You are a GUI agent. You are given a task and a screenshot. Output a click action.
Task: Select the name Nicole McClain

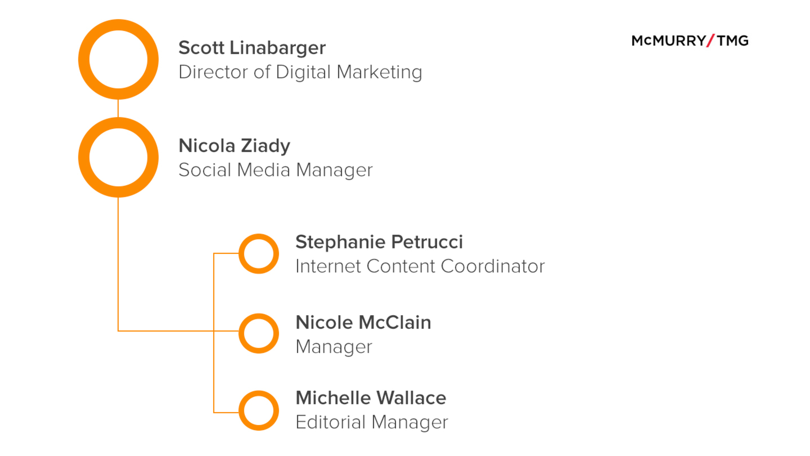click(x=363, y=322)
